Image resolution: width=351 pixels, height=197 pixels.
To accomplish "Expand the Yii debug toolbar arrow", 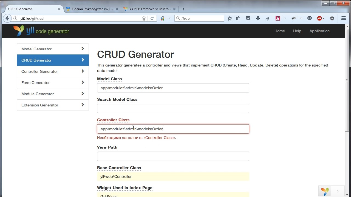I will (x=338, y=191).
